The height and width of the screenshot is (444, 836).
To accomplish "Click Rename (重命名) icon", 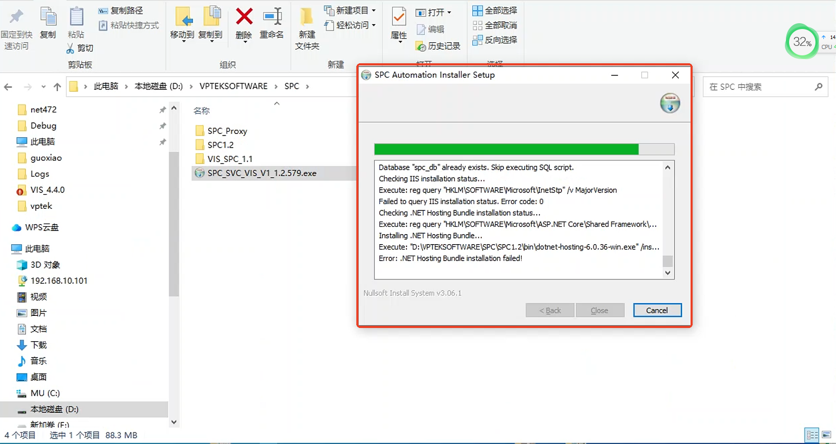I will pyautogui.click(x=272, y=16).
